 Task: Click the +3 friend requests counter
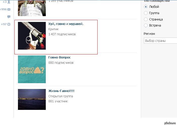[x=5, y=2]
